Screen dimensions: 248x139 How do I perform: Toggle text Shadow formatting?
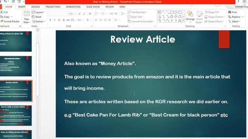(x=64, y=20)
